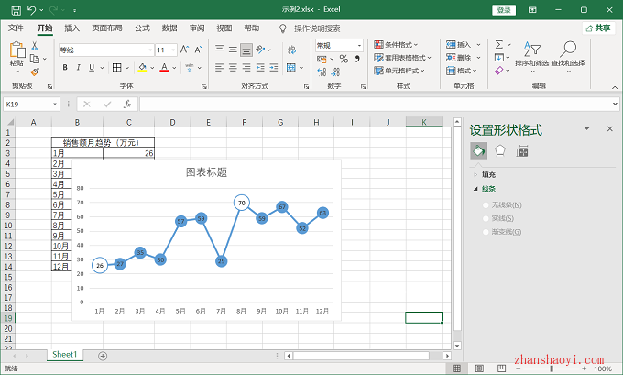Click the zoom slider in status bar

552,369
